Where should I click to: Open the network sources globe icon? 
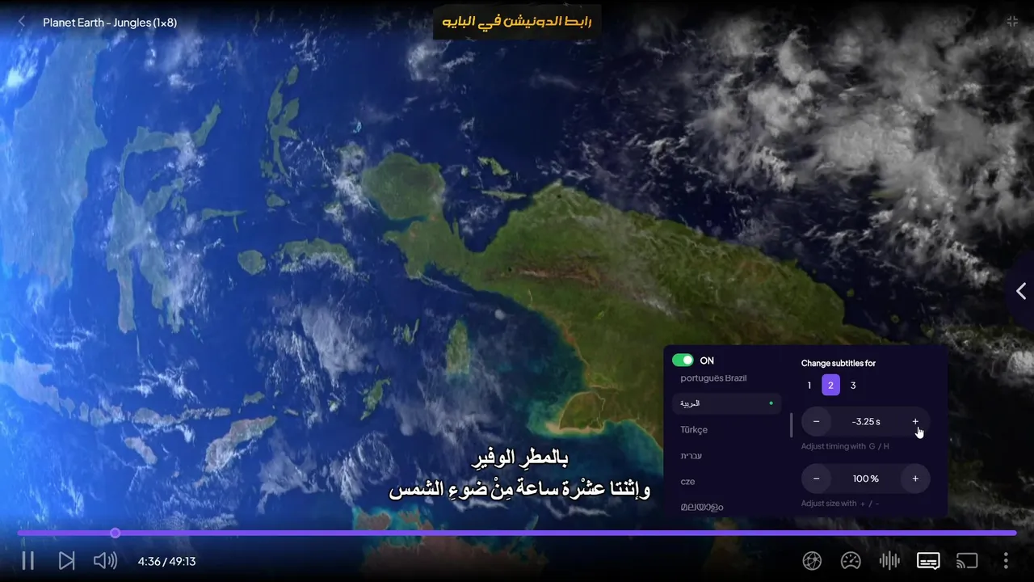tap(812, 560)
